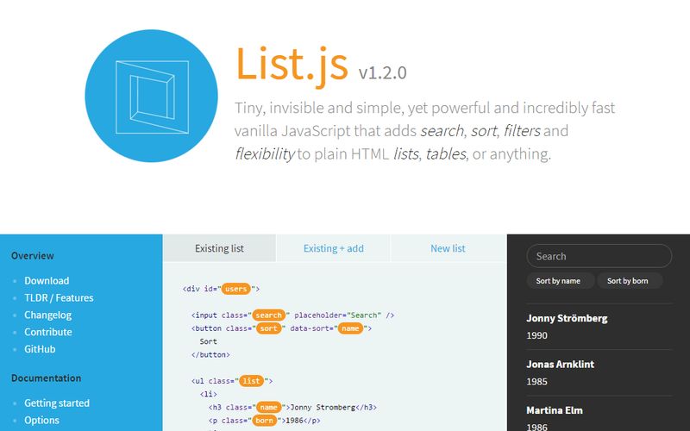
Task: Open Getting started documentation
Action: click(x=57, y=403)
